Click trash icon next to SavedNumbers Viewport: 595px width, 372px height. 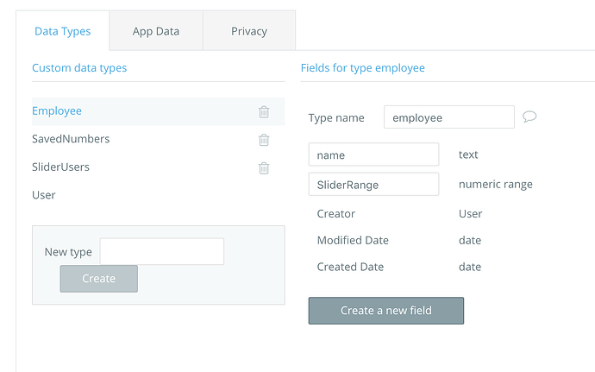pos(264,140)
